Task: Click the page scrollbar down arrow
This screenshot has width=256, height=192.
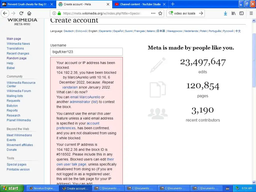Action: (254, 182)
